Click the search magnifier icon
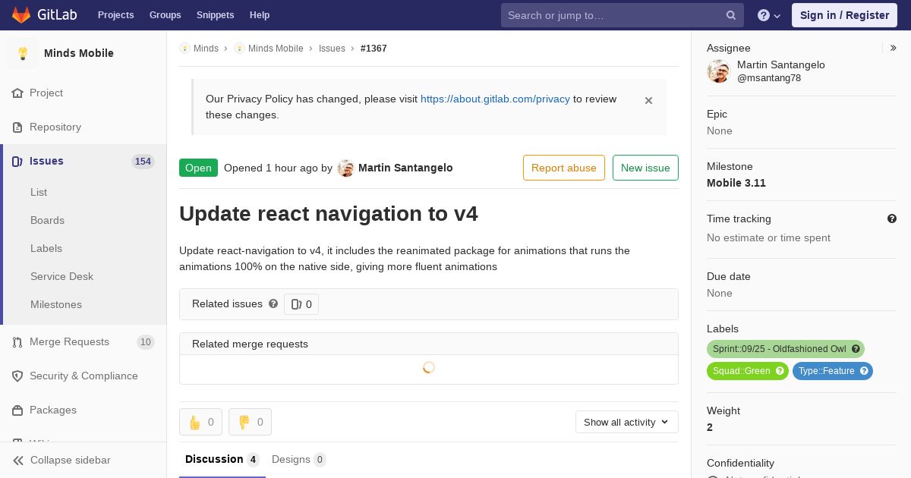The width and height of the screenshot is (911, 478). coord(731,15)
